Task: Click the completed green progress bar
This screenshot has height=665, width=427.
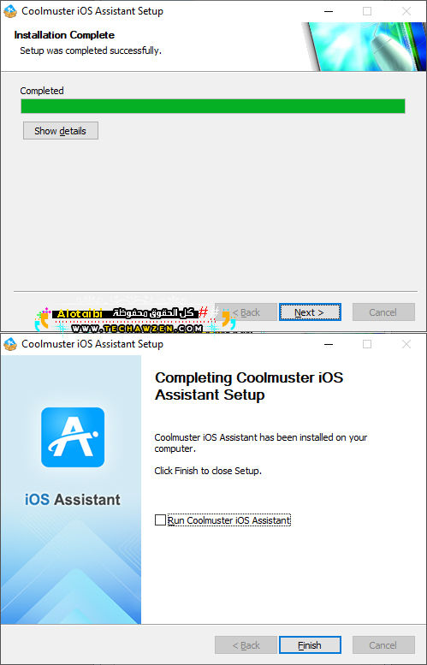Action: (213, 106)
